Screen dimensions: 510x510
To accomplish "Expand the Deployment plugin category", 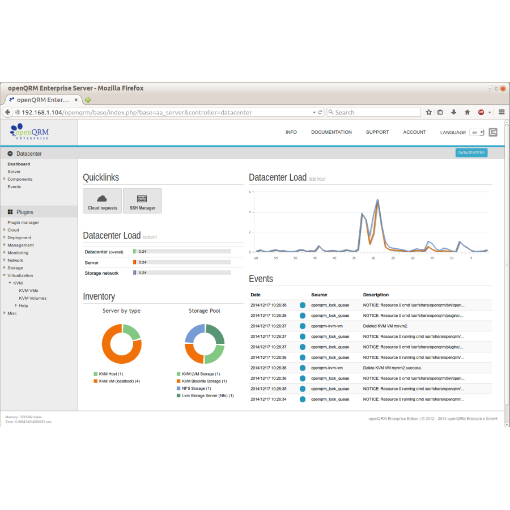I will (4, 237).
